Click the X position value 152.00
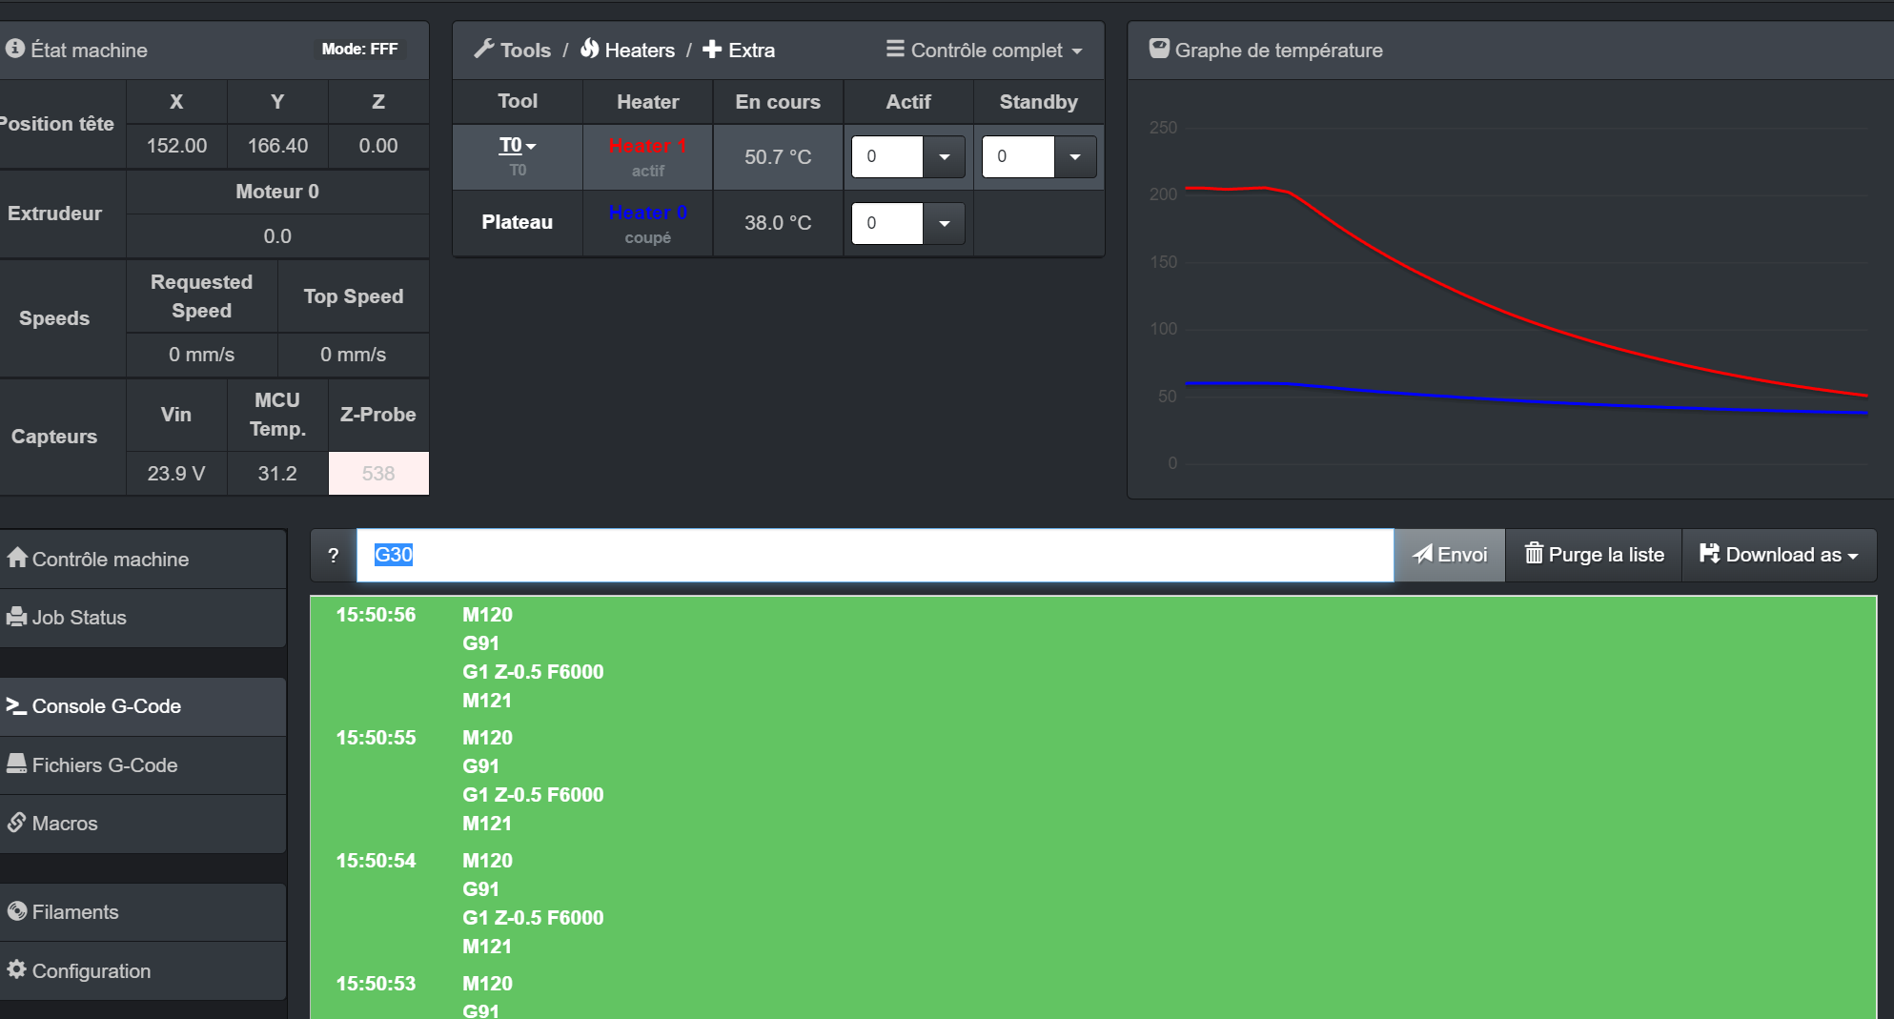The height and width of the screenshot is (1019, 1894). [x=176, y=146]
